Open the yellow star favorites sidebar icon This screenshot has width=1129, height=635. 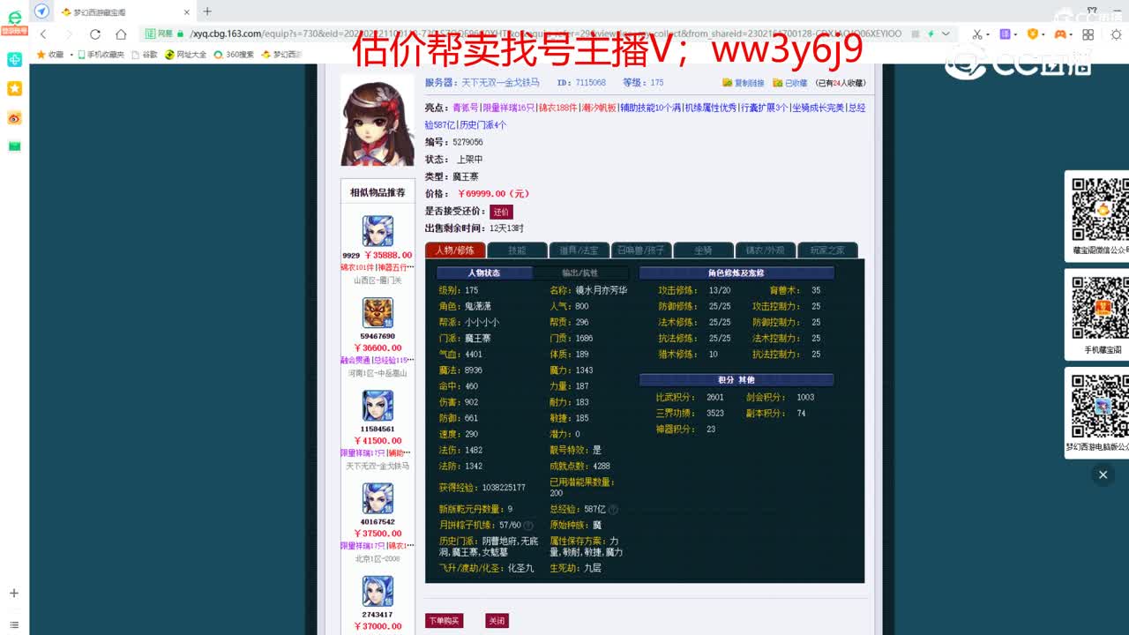point(14,89)
